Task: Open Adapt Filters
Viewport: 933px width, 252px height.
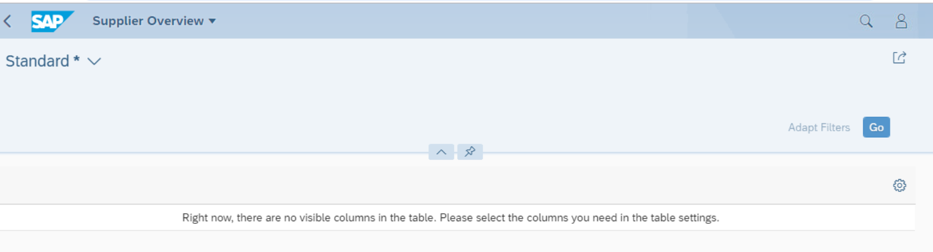Action: (x=819, y=128)
